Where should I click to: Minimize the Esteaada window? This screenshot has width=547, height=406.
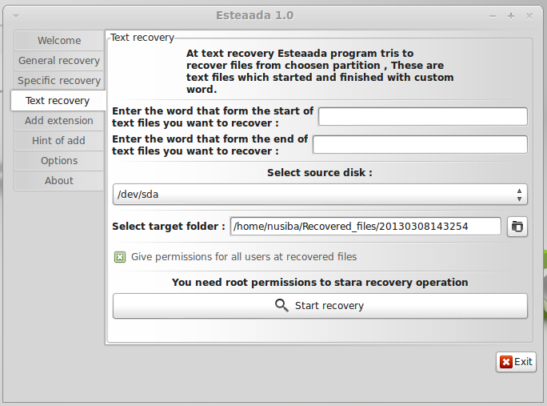click(x=493, y=15)
